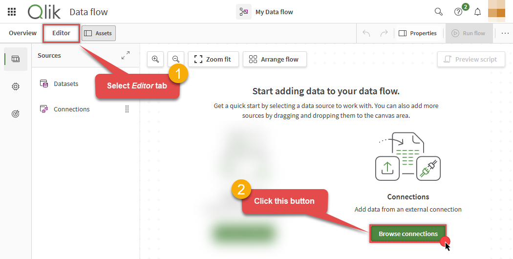Toggle the Properties panel

tap(418, 33)
